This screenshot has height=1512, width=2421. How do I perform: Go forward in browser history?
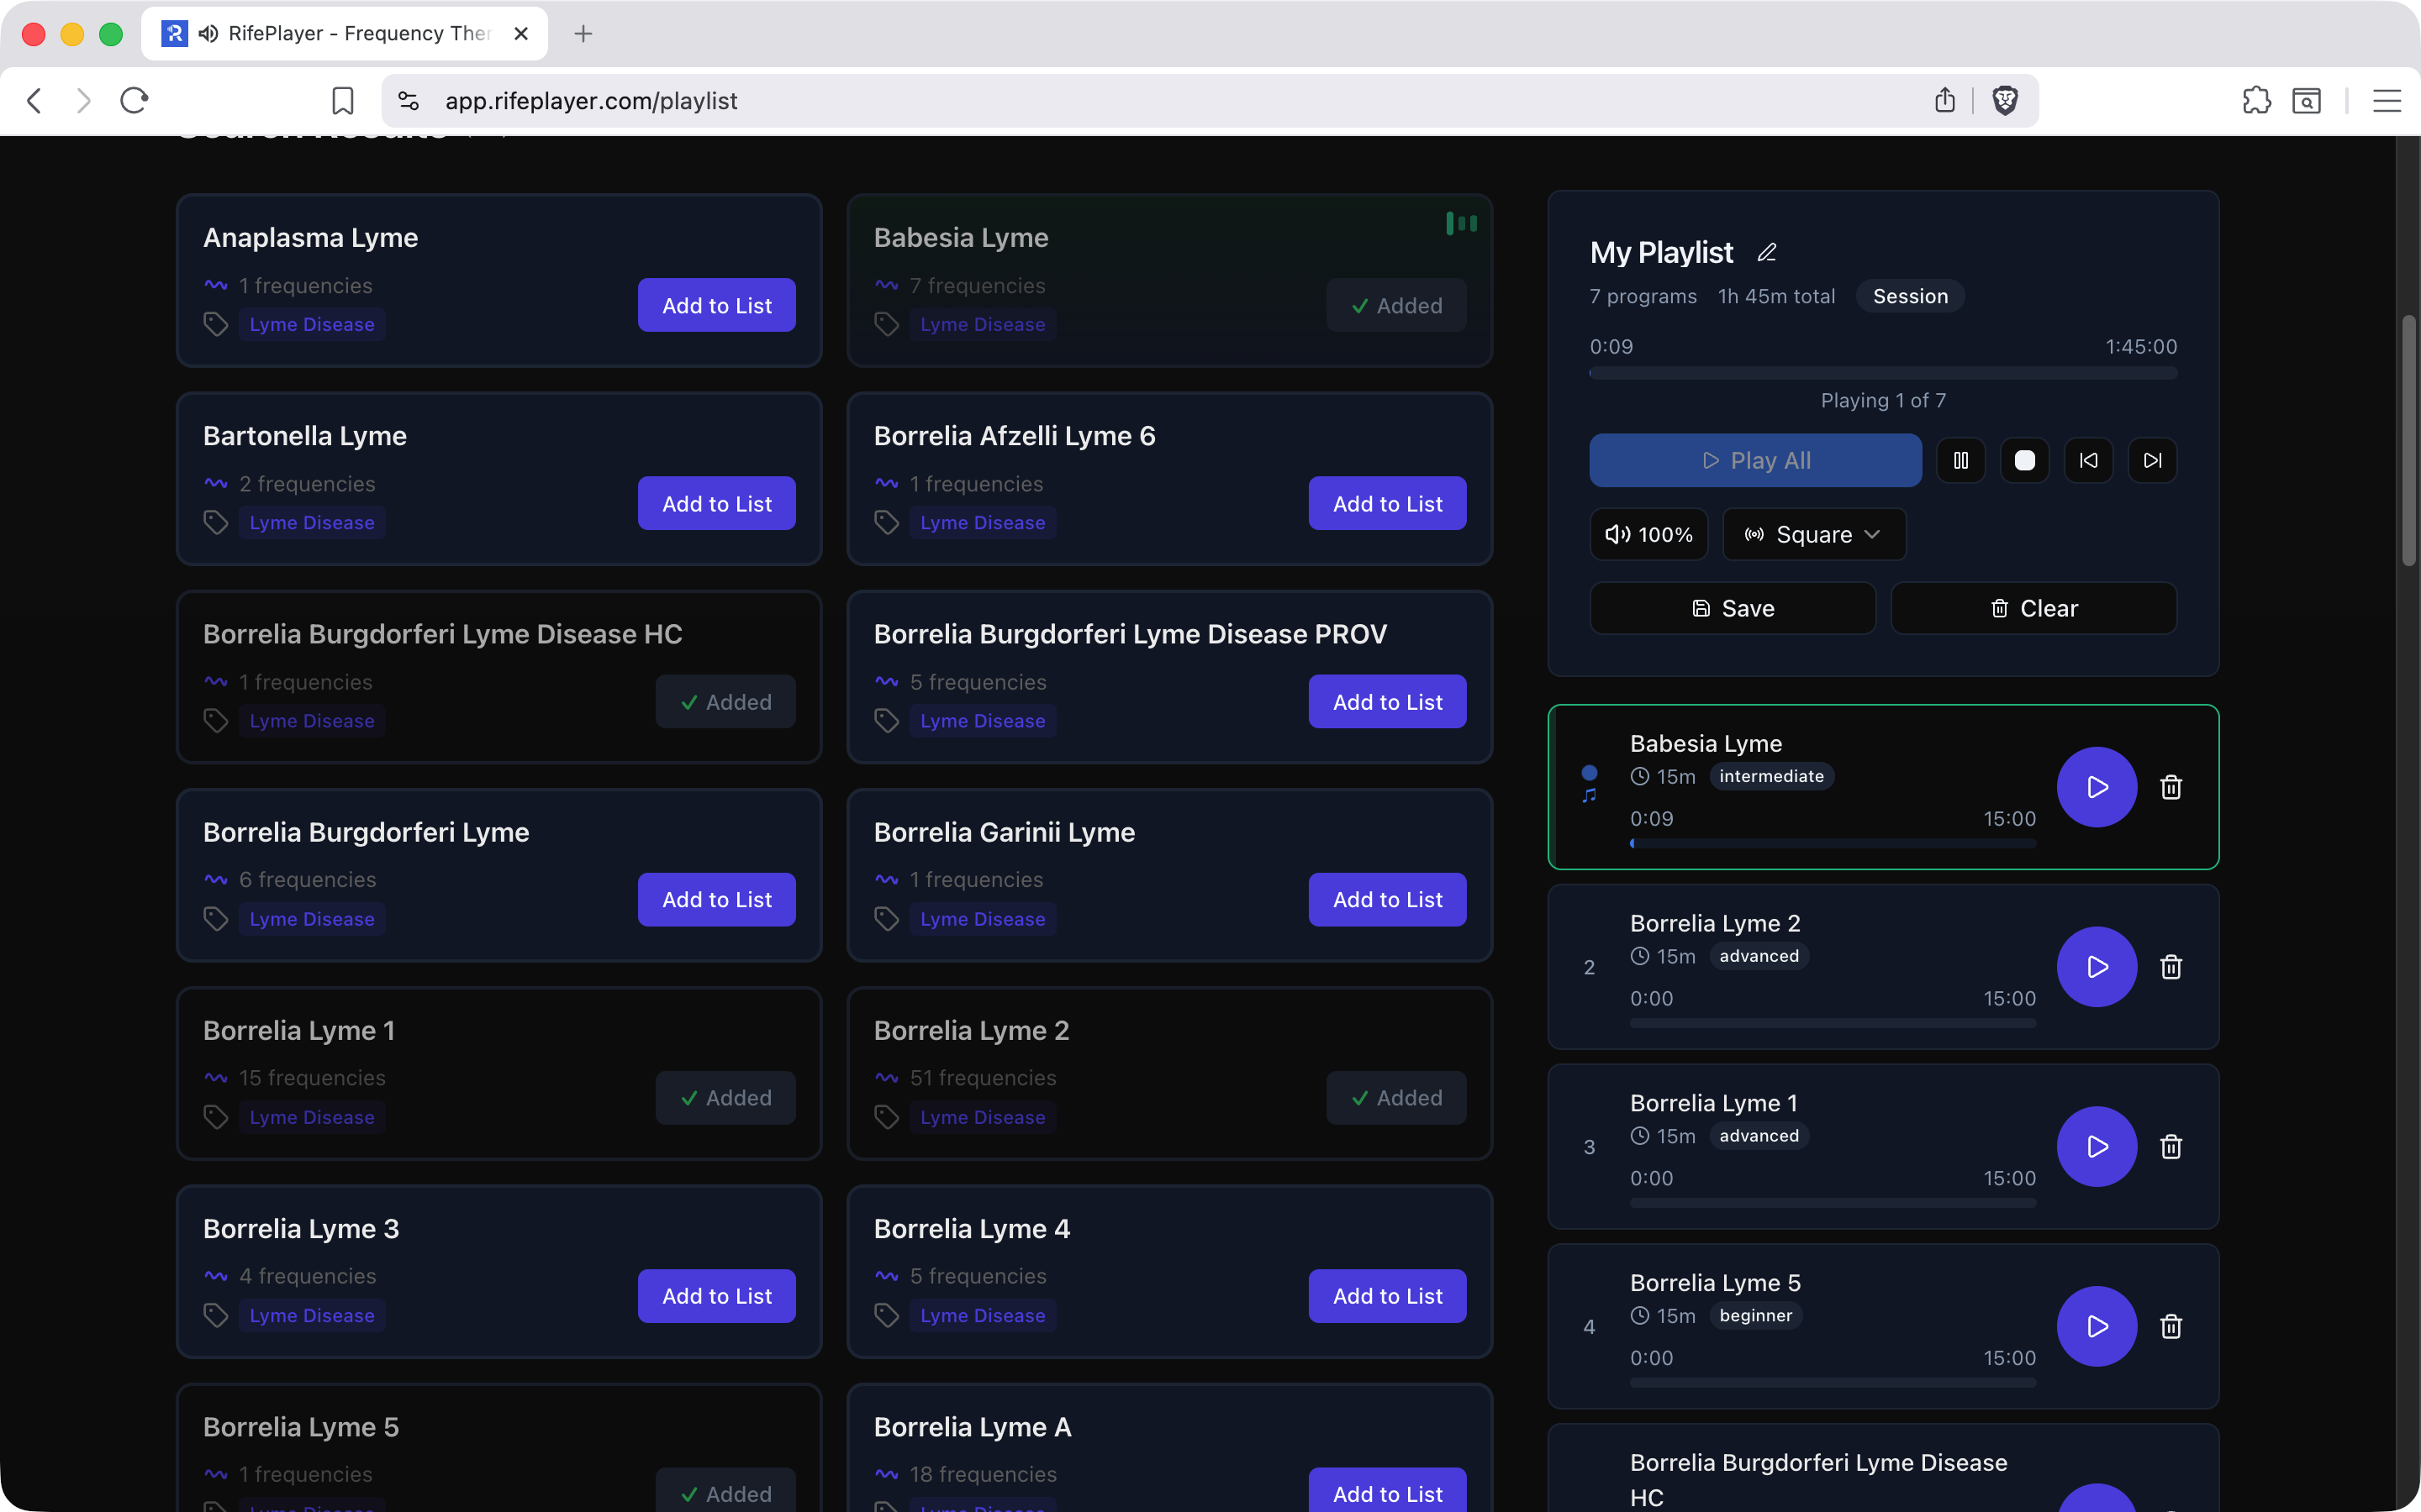[x=83, y=100]
